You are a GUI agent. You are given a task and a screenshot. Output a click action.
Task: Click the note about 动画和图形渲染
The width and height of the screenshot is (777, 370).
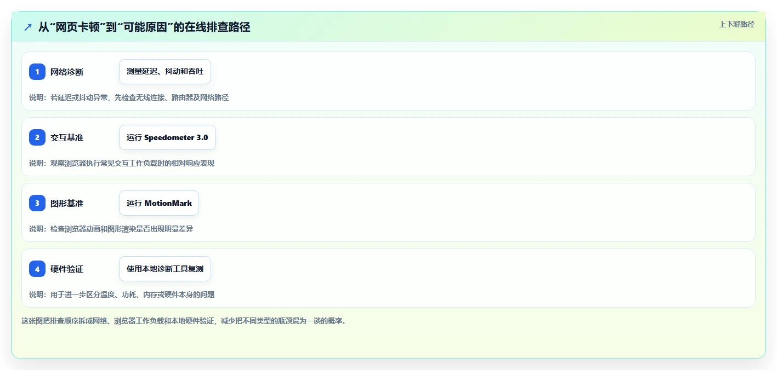point(111,229)
